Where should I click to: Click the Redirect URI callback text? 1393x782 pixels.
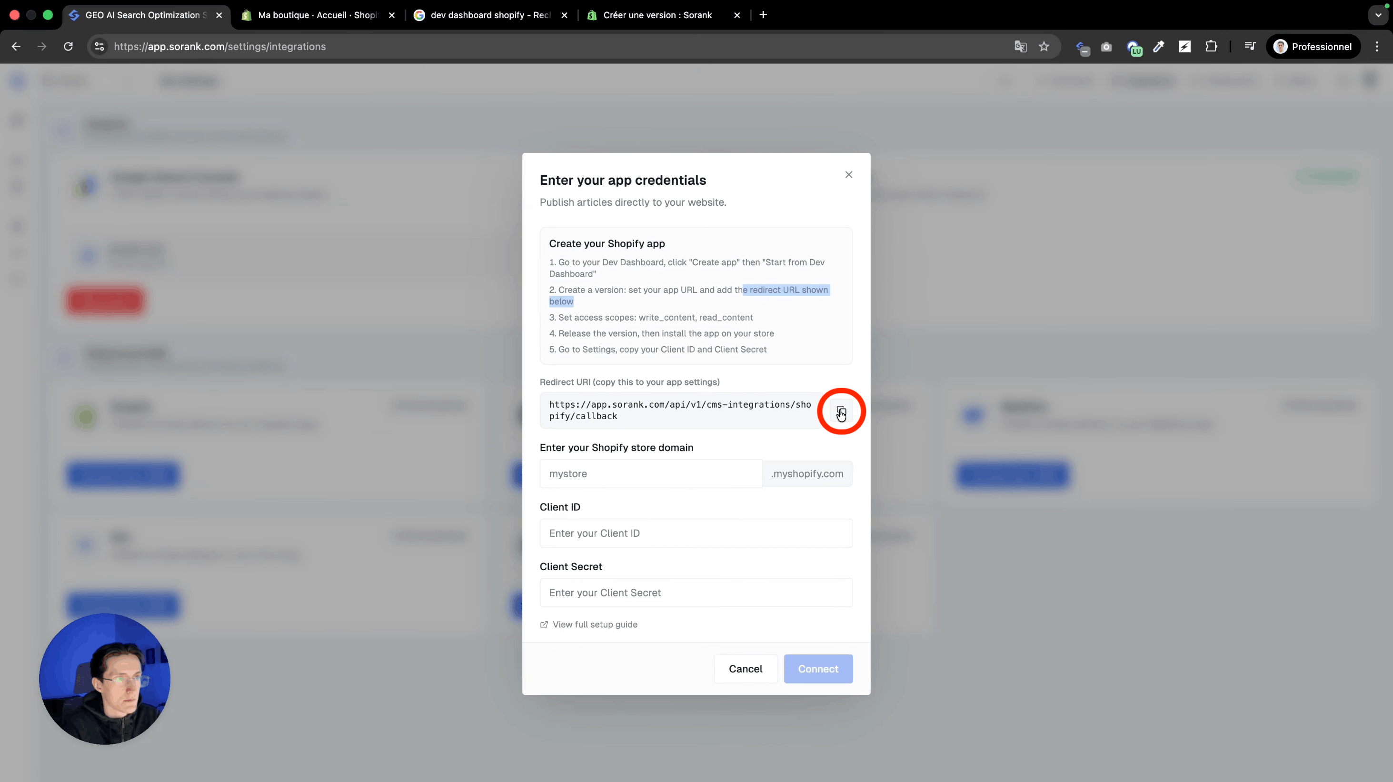point(680,411)
